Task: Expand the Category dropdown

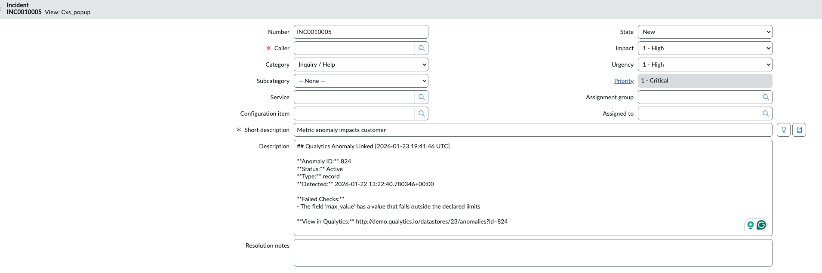Action: (x=361, y=64)
